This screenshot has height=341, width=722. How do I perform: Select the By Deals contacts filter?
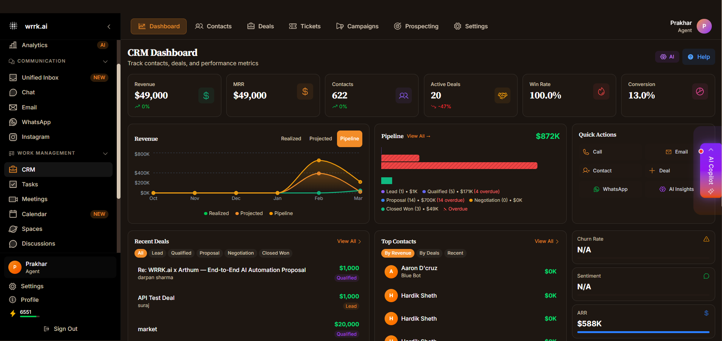click(429, 253)
